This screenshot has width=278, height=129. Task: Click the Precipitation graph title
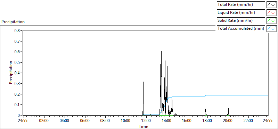click(x=13, y=22)
